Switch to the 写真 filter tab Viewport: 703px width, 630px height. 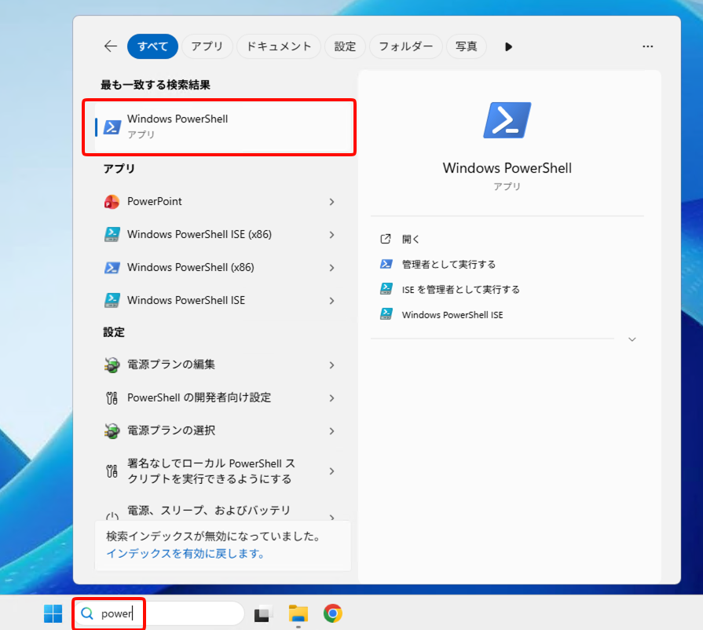coord(467,46)
